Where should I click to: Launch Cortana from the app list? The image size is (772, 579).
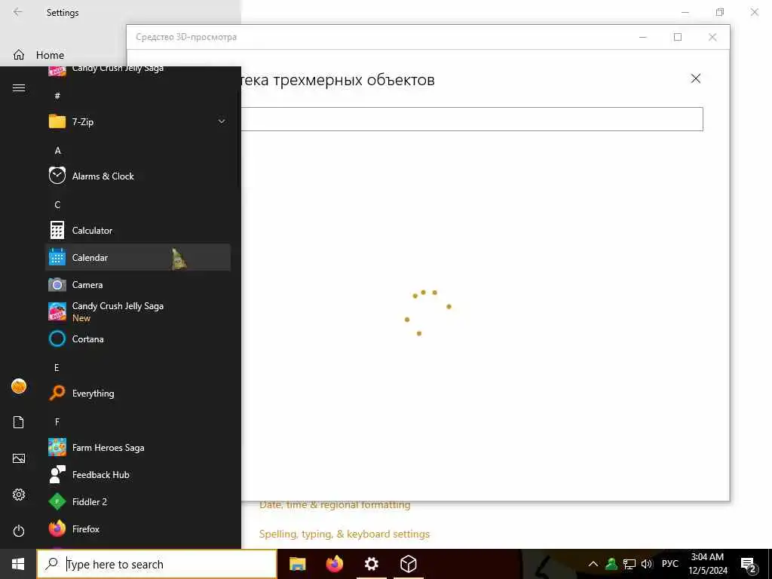138,339
